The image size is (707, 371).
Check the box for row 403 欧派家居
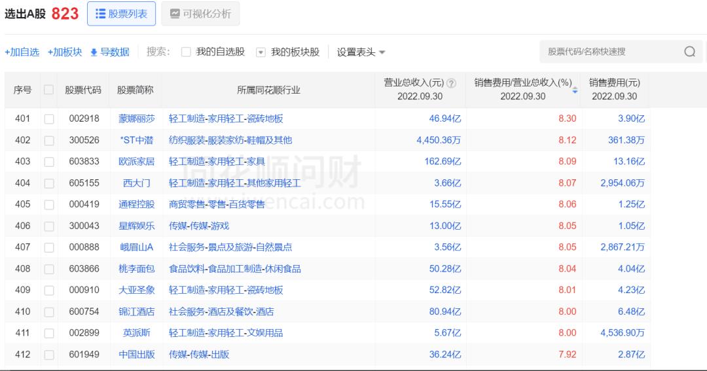coord(49,162)
